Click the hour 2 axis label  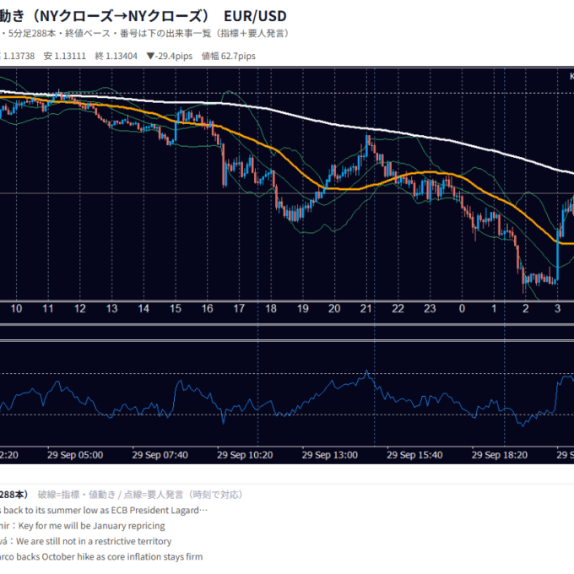point(526,309)
